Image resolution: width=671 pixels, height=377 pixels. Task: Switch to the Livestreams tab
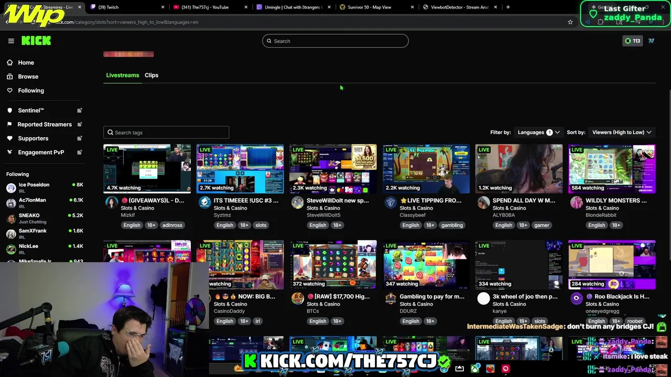(x=123, y=75)
